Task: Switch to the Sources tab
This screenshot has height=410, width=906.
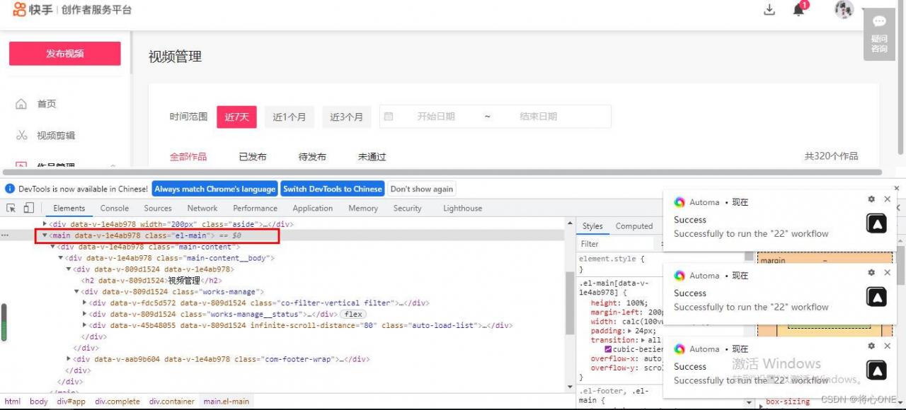Action: point(158,208)
